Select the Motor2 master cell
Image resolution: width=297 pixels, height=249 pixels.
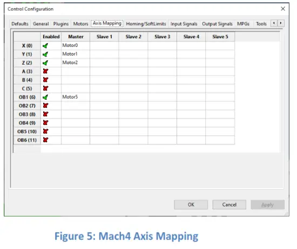click(x=76, y=63)
